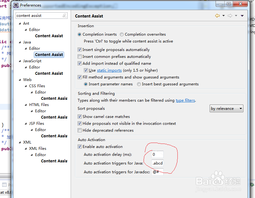Collapse the Editor node under Ant

26,30
